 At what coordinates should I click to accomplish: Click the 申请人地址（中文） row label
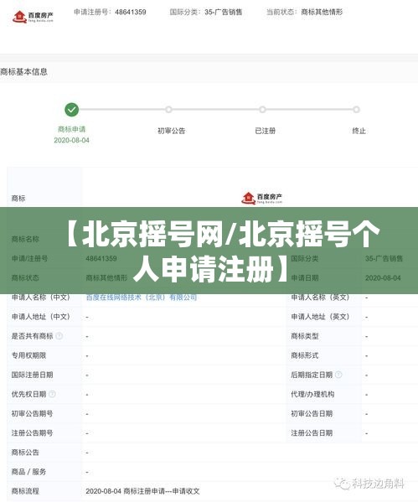tap(41, 317)
